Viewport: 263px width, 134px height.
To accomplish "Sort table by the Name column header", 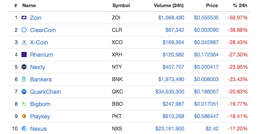I will (x=29, y=6).
